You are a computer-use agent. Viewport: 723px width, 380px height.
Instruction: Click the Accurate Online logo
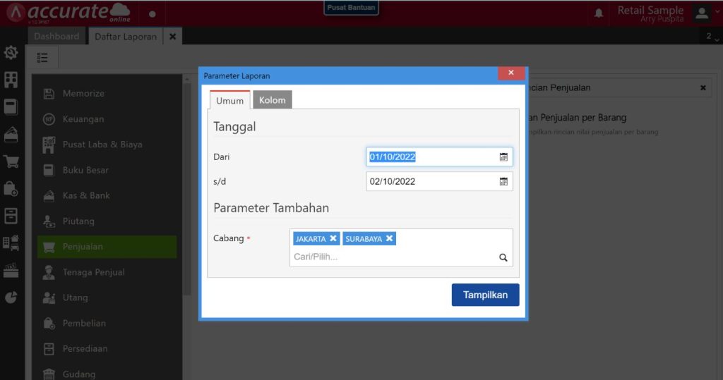pos(68,13)
